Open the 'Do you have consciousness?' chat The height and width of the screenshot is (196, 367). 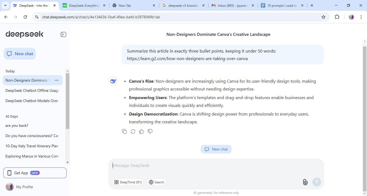point(33,136)
